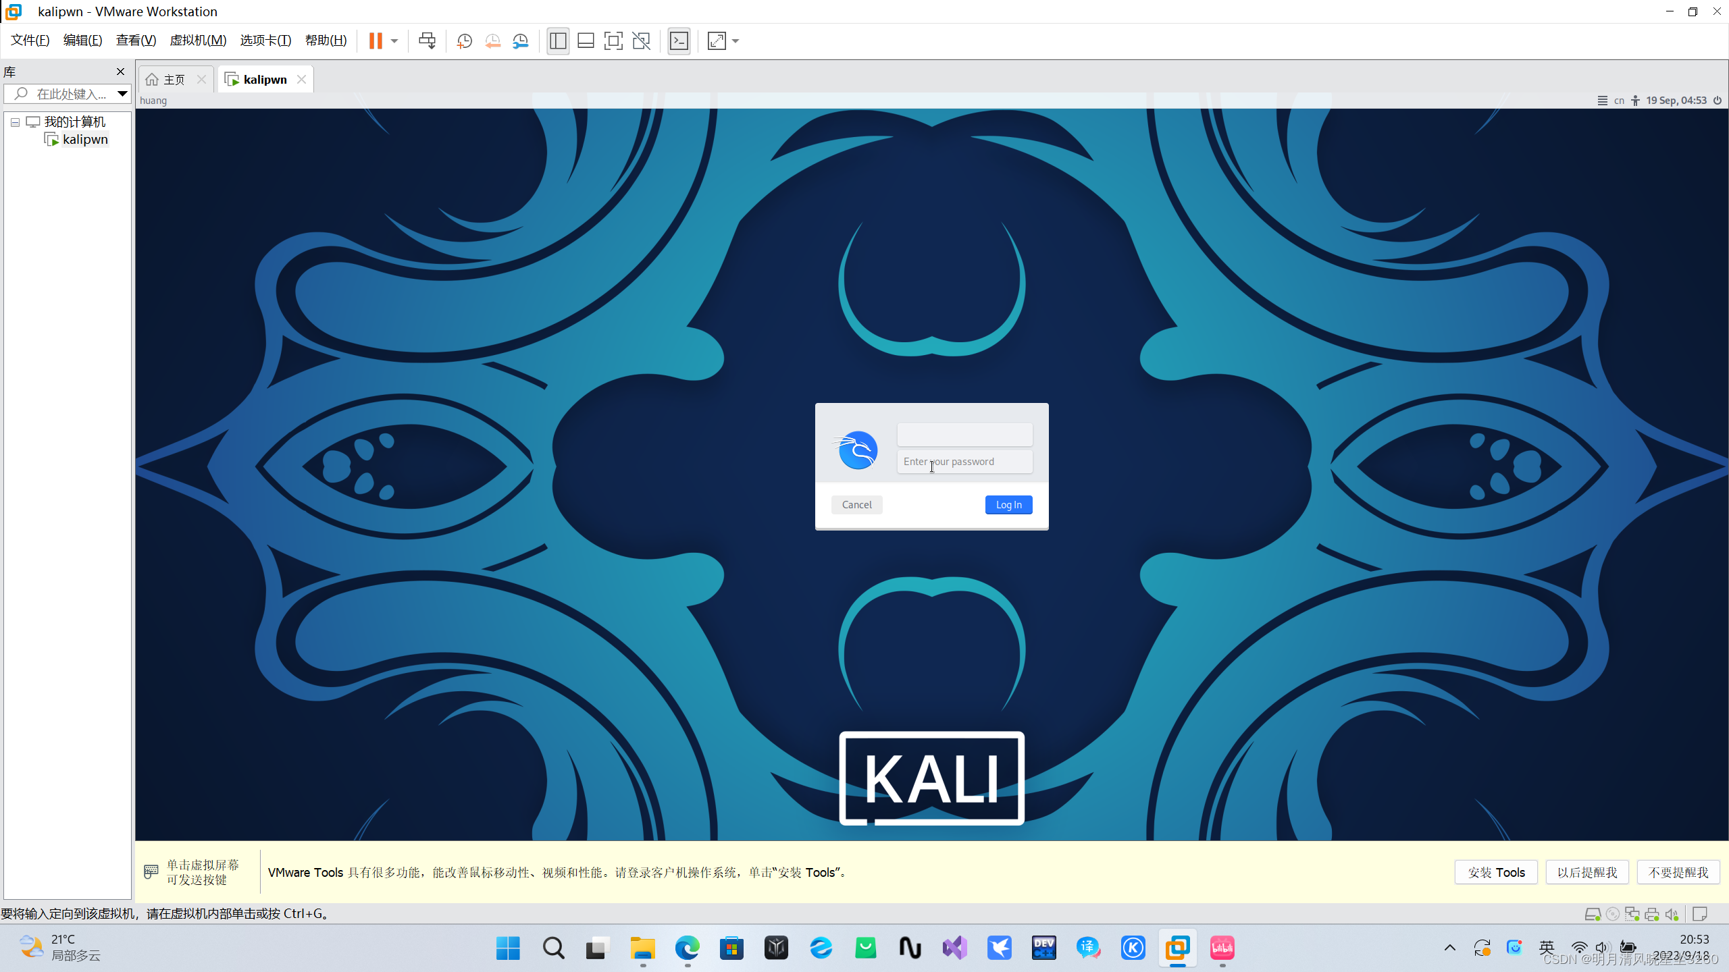1729x972 pixels.
Task: Click the 英 input method indicator
Action: (1547, 948)
